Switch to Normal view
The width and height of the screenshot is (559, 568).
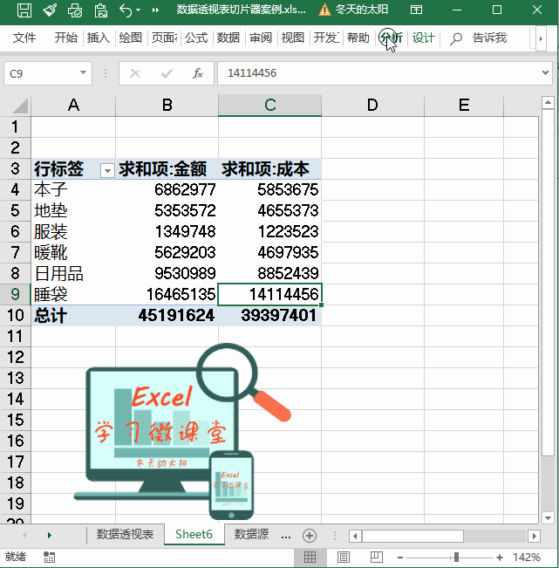pyautogui.click(x=310, y=558)
